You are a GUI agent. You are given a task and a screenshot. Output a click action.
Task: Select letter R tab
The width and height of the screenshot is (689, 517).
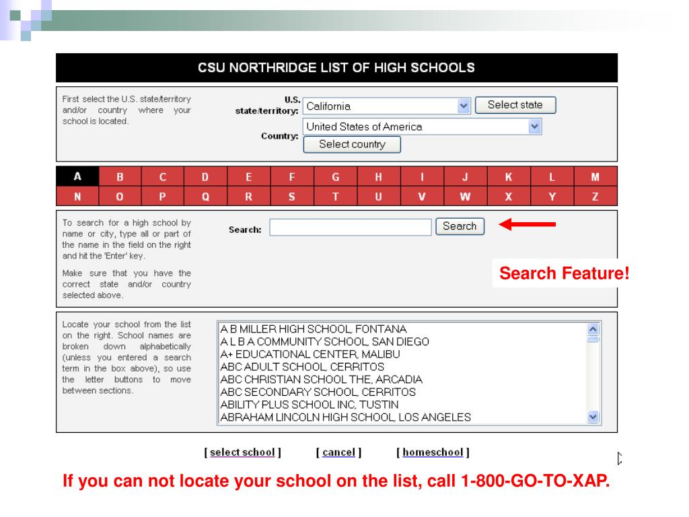[249, 196]
